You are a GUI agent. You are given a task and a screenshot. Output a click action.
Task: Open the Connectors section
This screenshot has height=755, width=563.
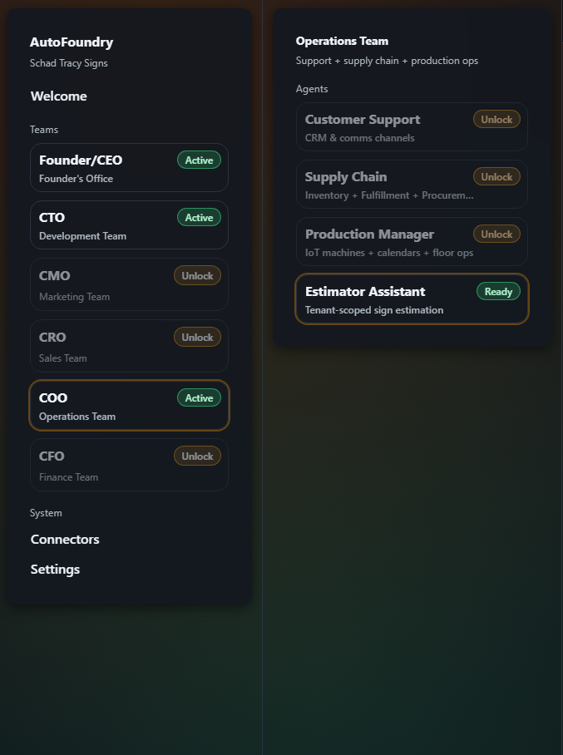pos(65,539)
